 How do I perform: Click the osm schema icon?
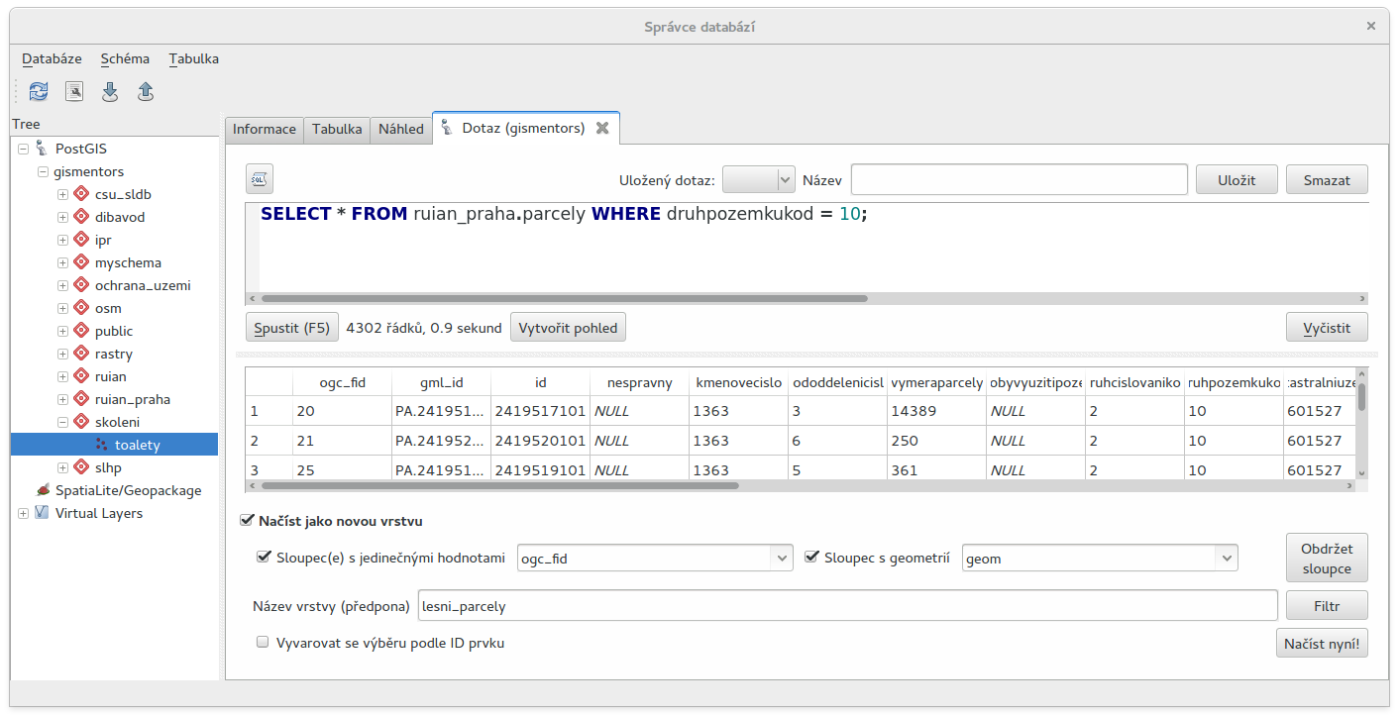pyautogui.click(x=81, y=308)
